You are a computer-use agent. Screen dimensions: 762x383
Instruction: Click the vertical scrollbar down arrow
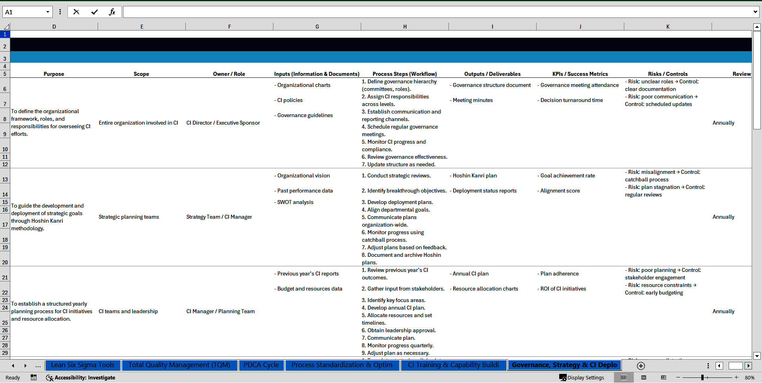coord(757,356)
